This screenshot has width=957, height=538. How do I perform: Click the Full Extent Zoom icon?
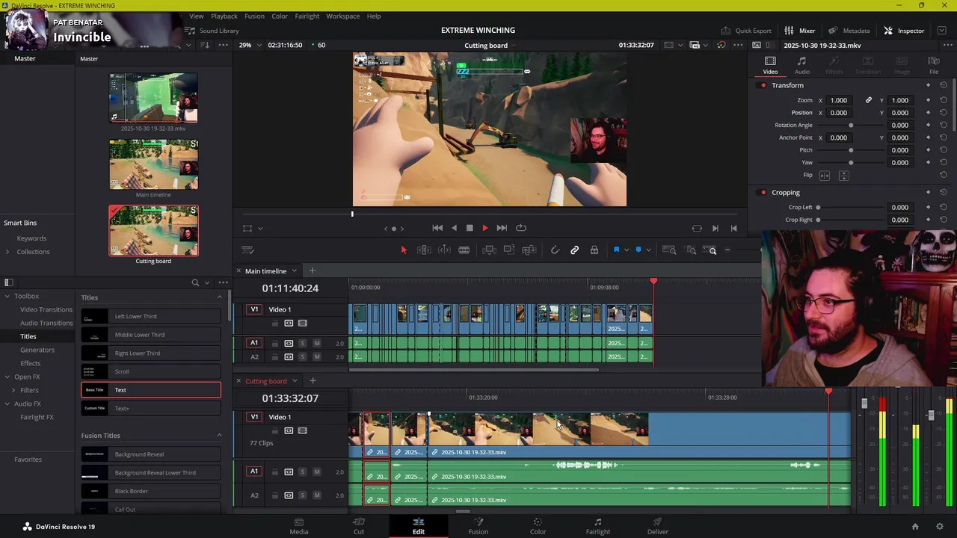669,250
